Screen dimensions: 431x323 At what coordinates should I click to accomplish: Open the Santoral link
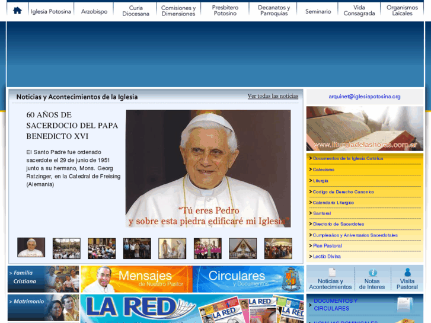[x=322, y=213]
